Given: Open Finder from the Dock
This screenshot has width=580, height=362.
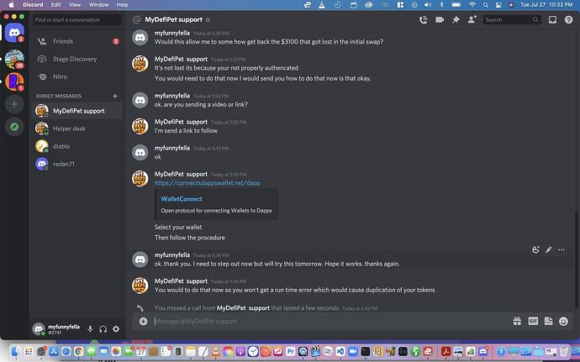Looking at the screenshot, I should (15, 351).
